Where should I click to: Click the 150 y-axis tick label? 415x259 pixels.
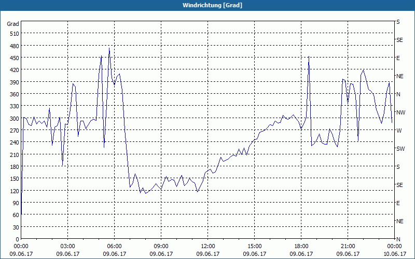point(15,179)
